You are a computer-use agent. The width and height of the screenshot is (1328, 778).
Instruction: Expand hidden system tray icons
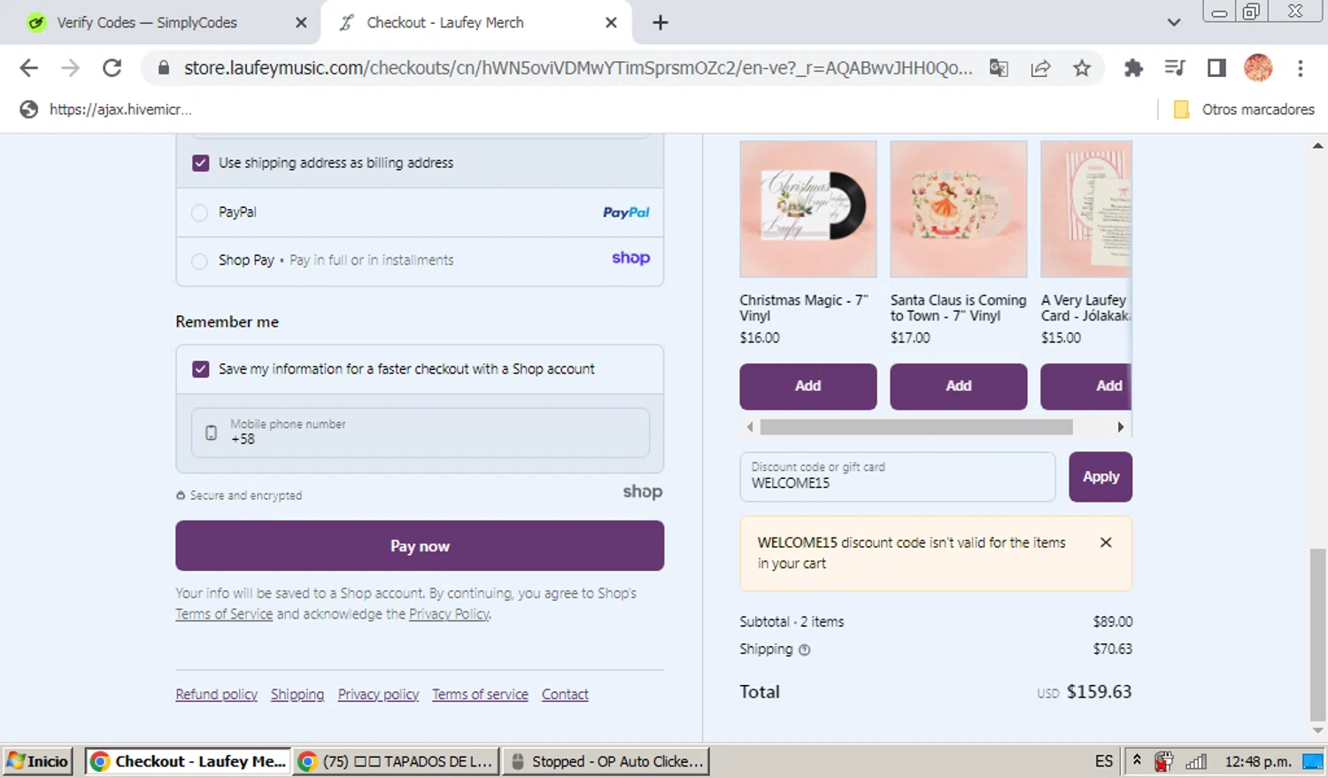[1137, 761]
